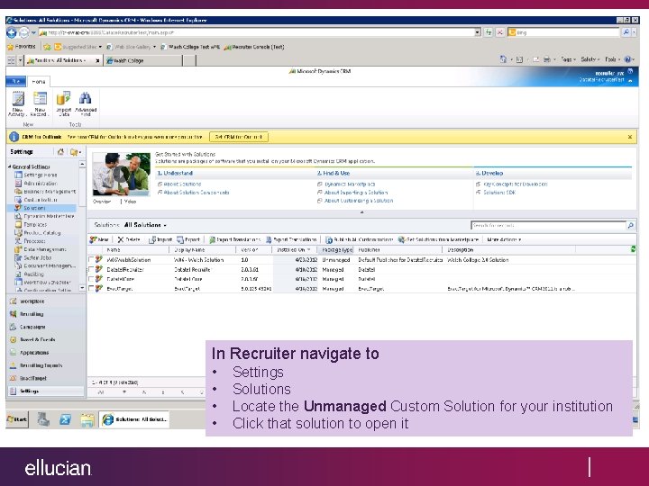Open the folder icon in the taskbar
649x486 pixels.
(87, 420)
